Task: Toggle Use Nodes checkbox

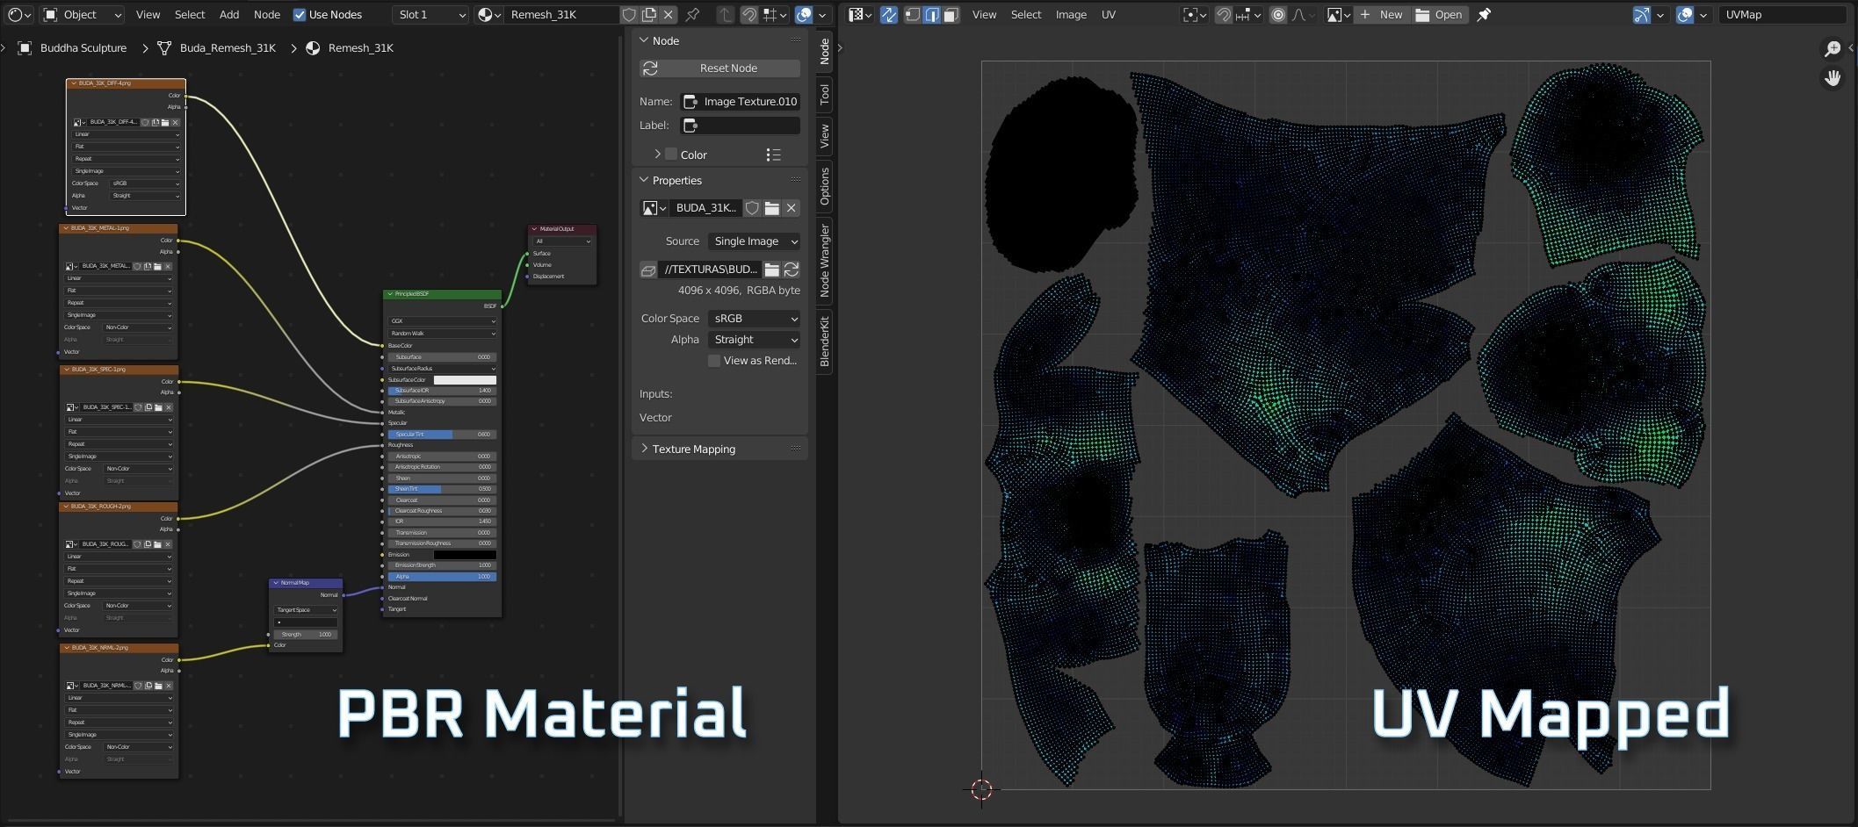Action: [x=300, y=15]
